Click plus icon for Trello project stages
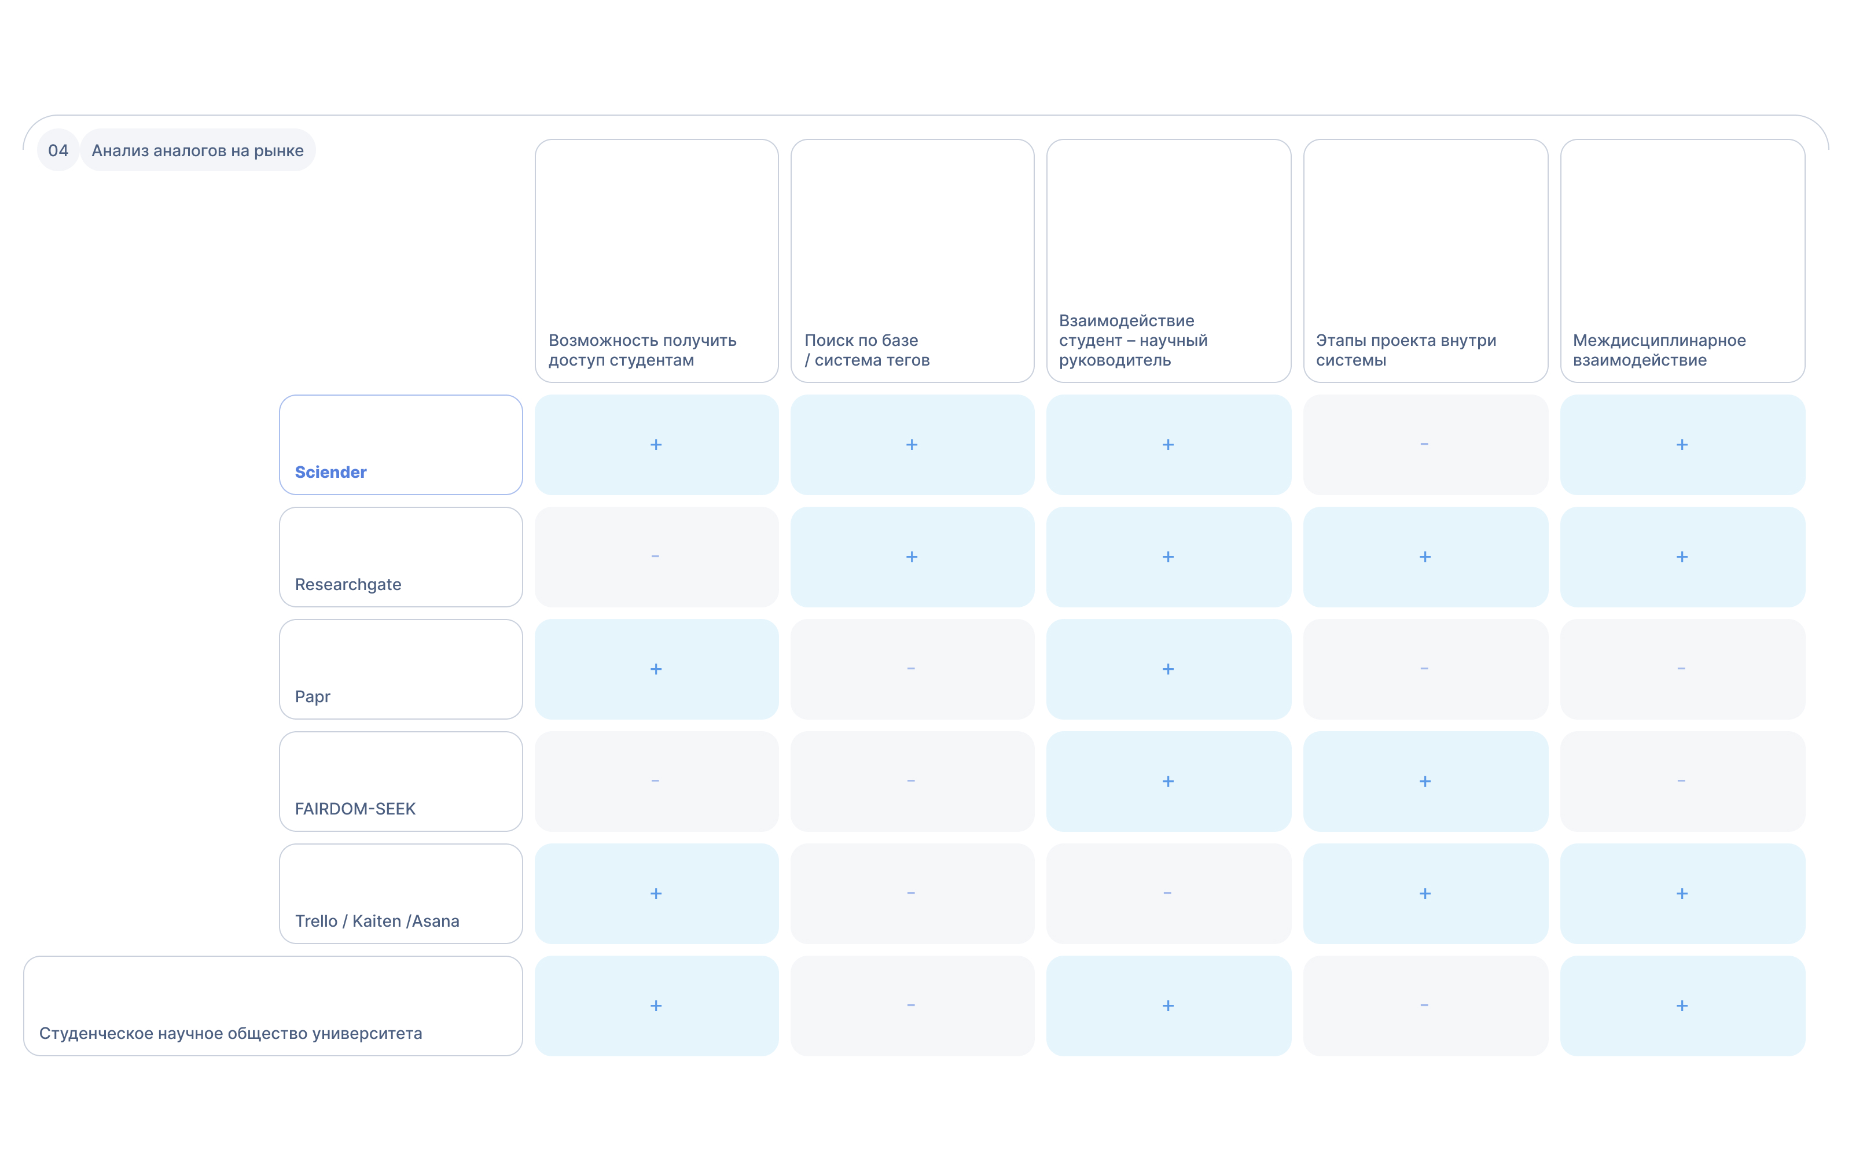The height and width of the screenshot is (1172, 1852). point(1424,893)
